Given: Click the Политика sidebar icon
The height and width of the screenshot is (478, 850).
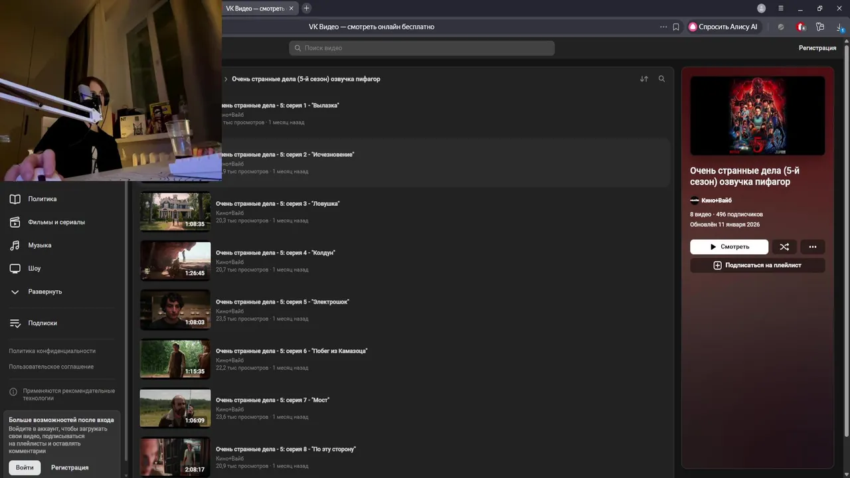Looking at the screenshot, I should (x=15, y=199).
